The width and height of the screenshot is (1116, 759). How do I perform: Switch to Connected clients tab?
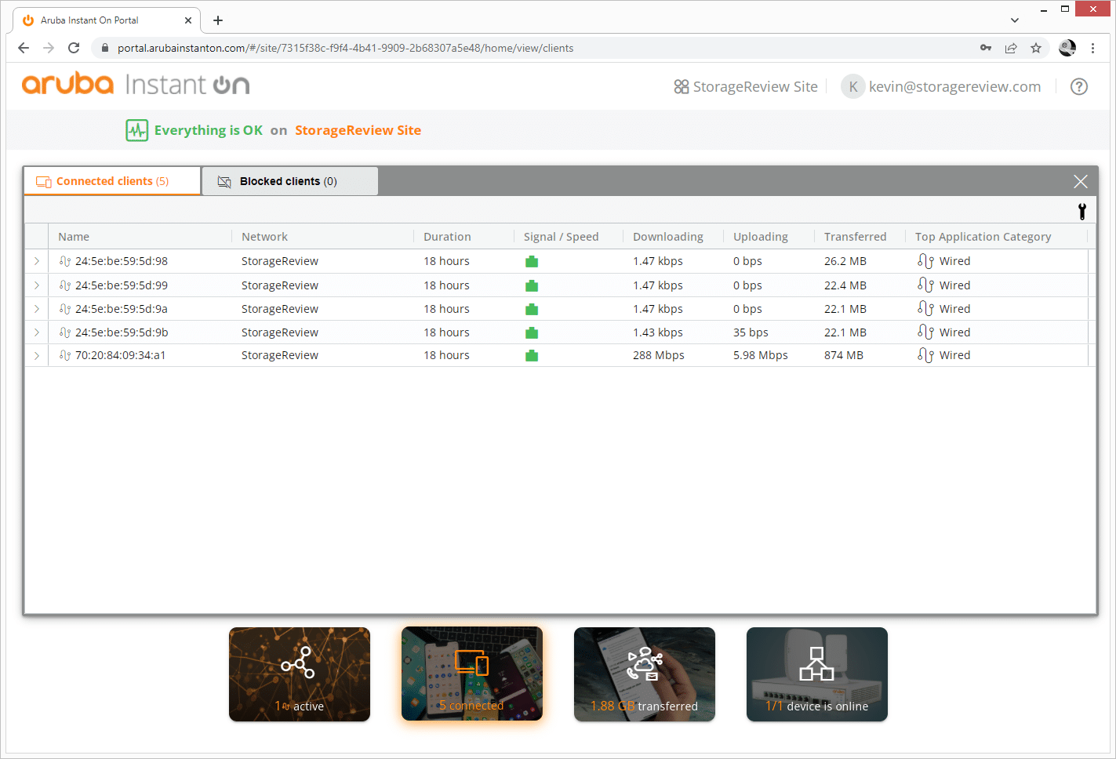[x=112, y=181]
